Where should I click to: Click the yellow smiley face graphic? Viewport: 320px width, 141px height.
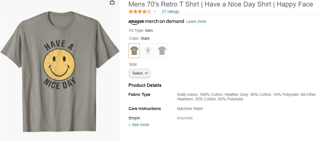pyautogui.click(x=59, y=65)
